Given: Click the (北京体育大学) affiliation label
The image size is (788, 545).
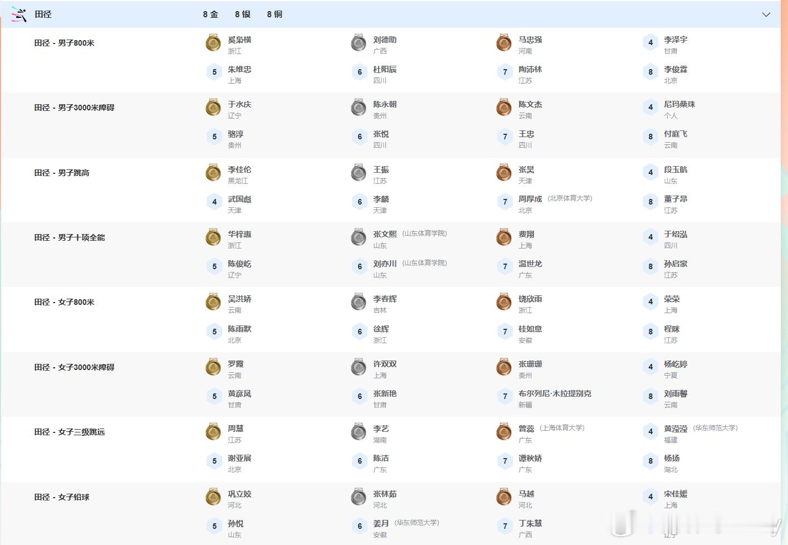Looking at the screenshot, I should [570, 198].
